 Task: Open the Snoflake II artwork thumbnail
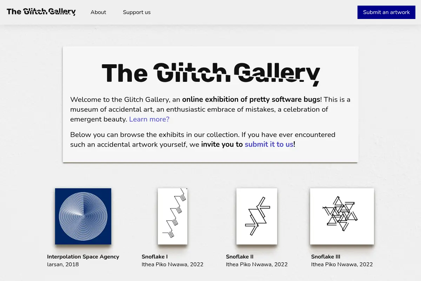tap(257, 216)
